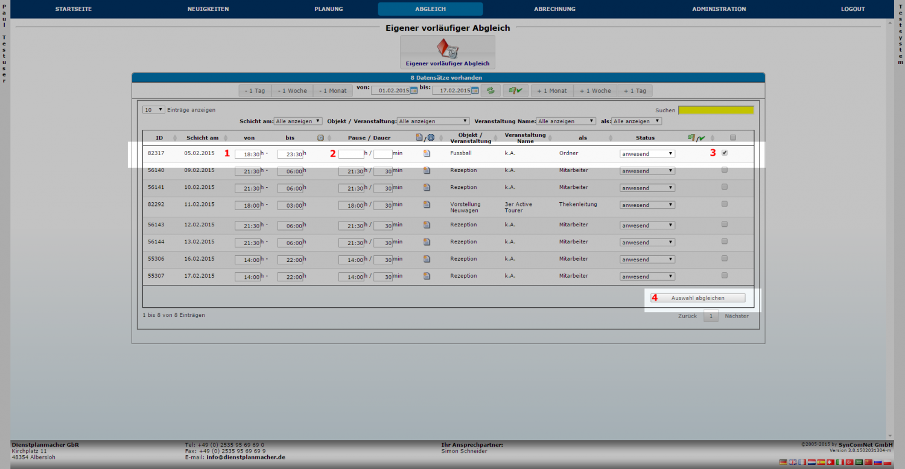Switch language with the Spanish flag
Viewport: 905px width, 469px height.
821,462
